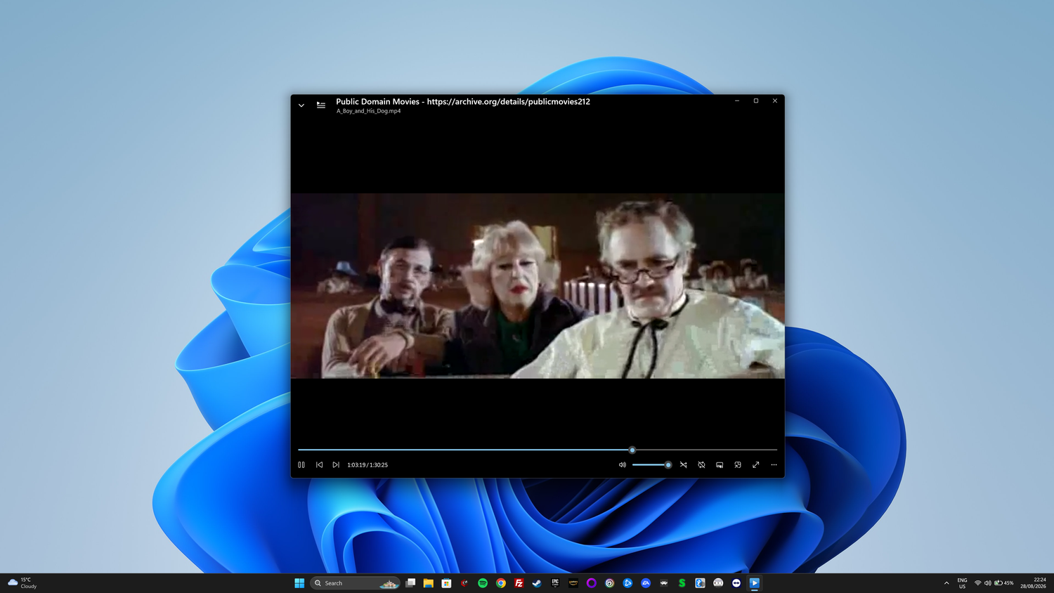Open the purple ring app on taskbar
The width and height of the screenshot is (1054, 593).
(592, 583)
